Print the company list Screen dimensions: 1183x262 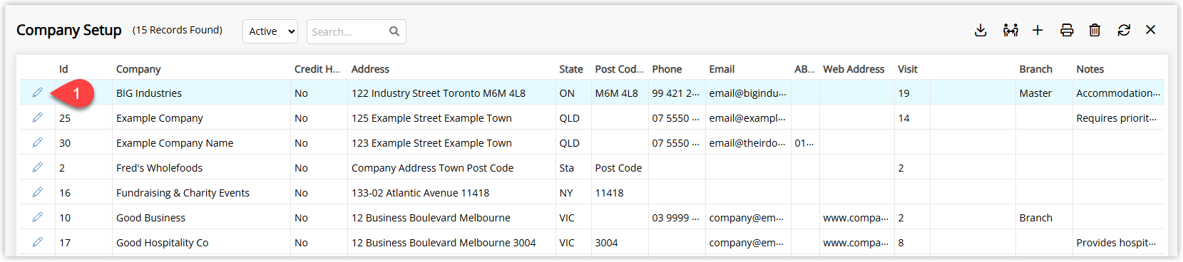(1067, 30)
